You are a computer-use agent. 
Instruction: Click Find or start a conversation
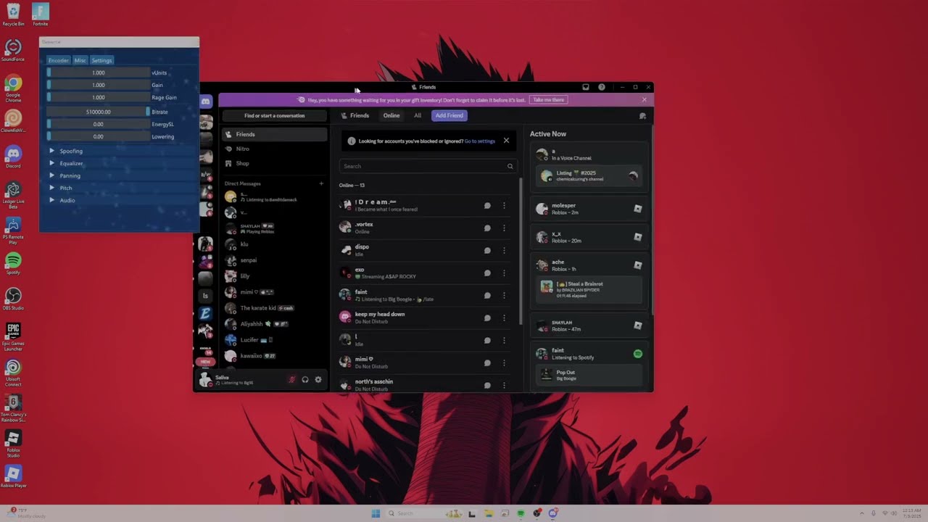[274, 115]
